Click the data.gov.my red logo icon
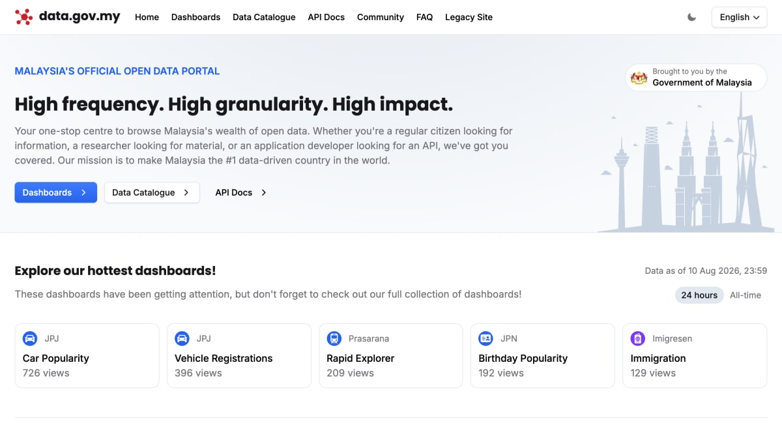Viewport: 782px width, 440px height. tap(23, 17)
